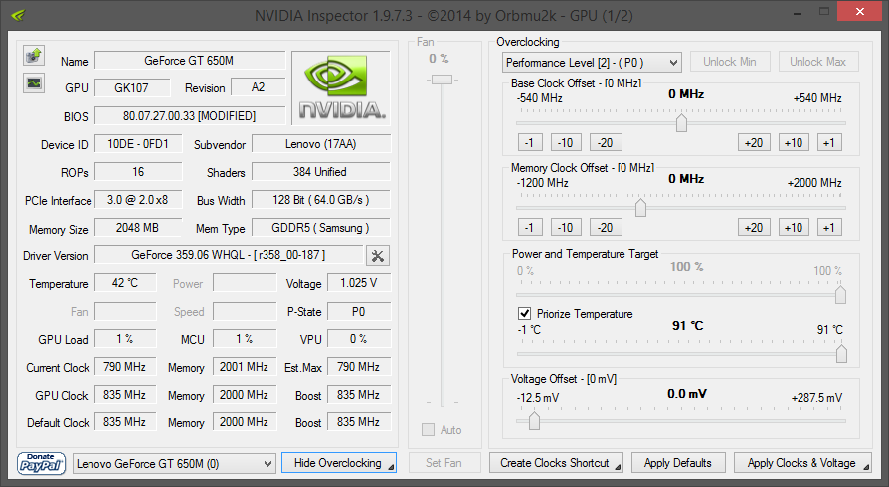Image resolution: width=889 pixels, height=487 pixels.
Task: Click +1 under Memory Clock Offset
Action: click(829, 228)
